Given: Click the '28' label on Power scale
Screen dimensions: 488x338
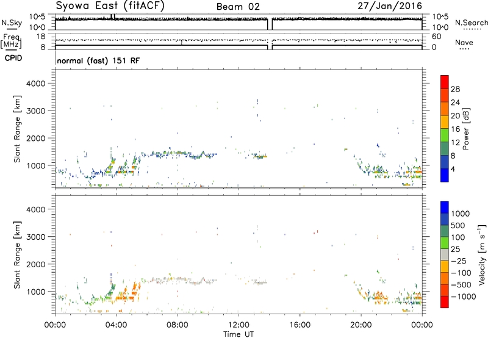Looking at the screenshot, I should point(455,89).
